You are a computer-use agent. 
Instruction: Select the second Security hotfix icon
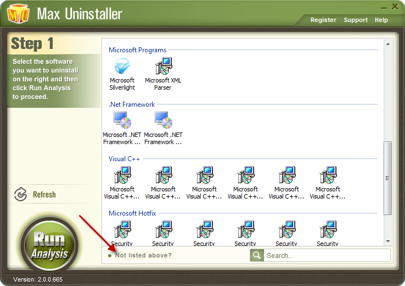coord(164,229)
